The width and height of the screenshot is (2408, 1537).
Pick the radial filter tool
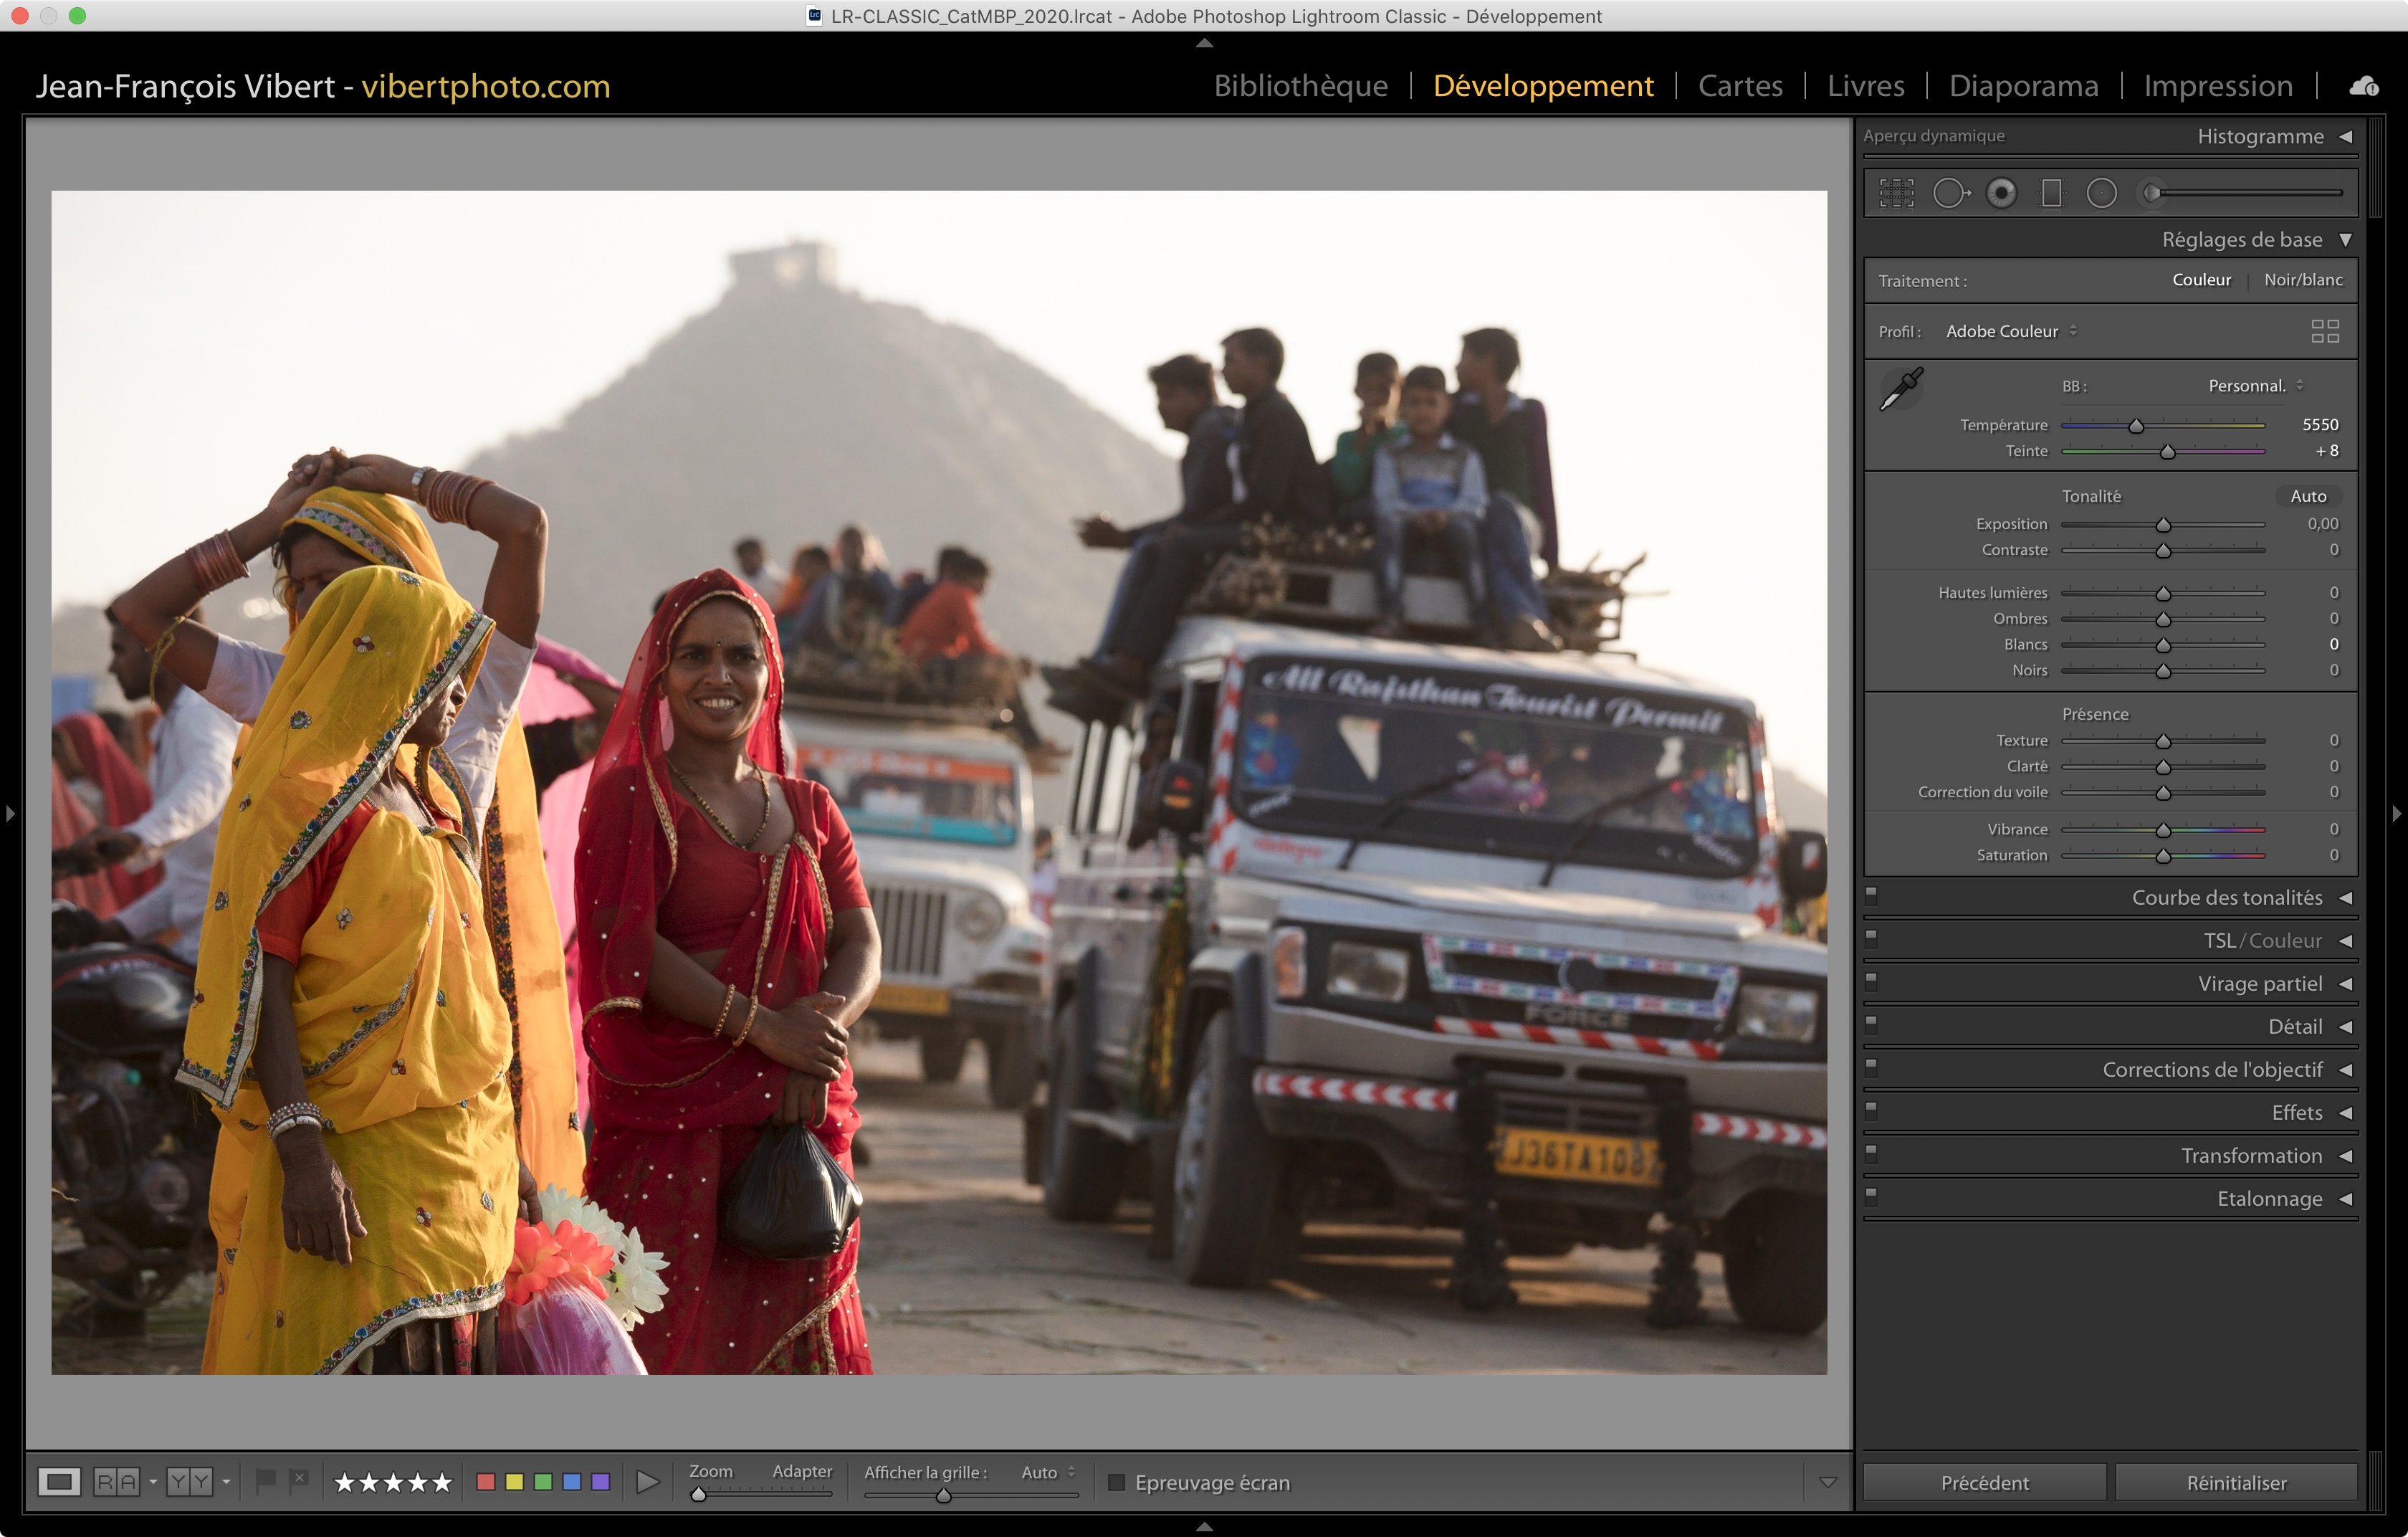coord(2101,193)
